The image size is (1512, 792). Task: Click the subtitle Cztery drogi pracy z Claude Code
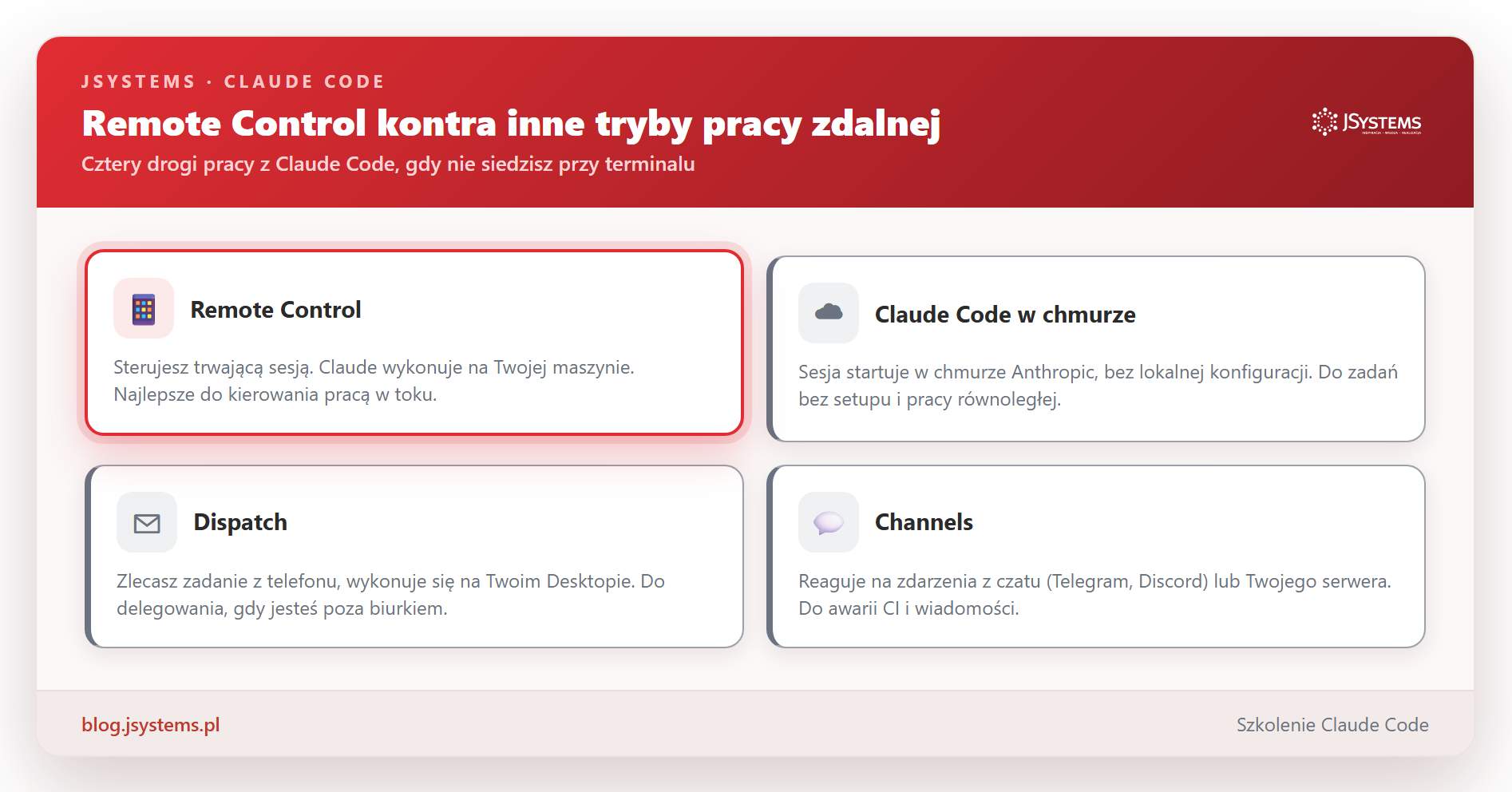tap(388, 164)
